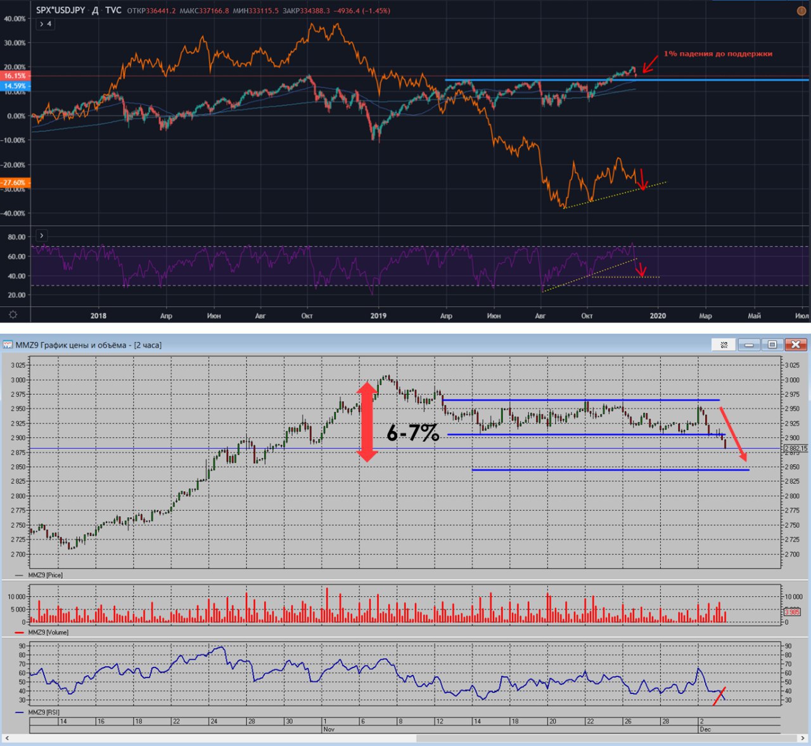Screen dimensions: 811x746
Task: Click the ОТКР open value 336441.2
Action: (x=160, y=11)
